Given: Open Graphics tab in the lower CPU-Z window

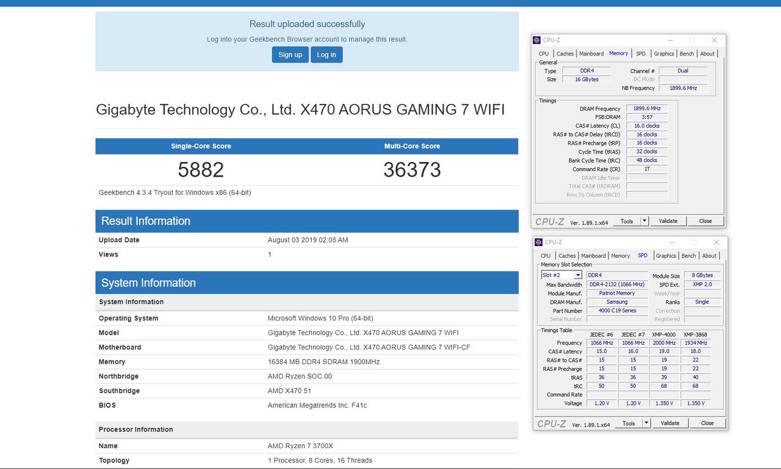Looking at the screenshot, I should [666, 256].
